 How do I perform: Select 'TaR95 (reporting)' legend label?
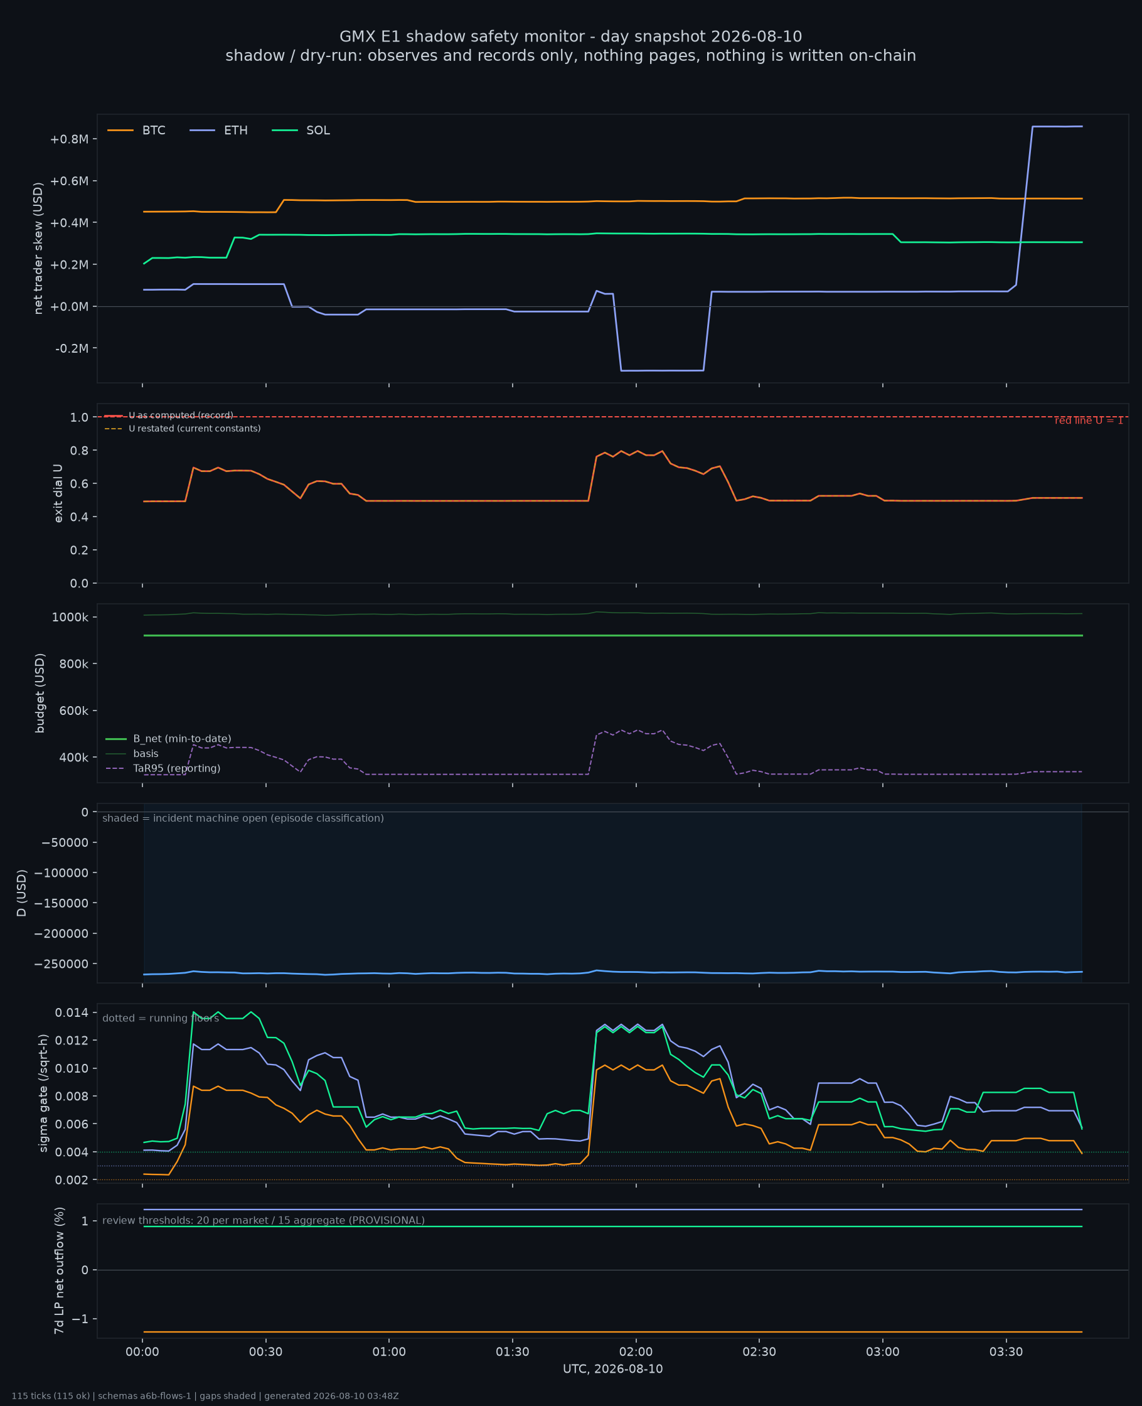point(177,768)
